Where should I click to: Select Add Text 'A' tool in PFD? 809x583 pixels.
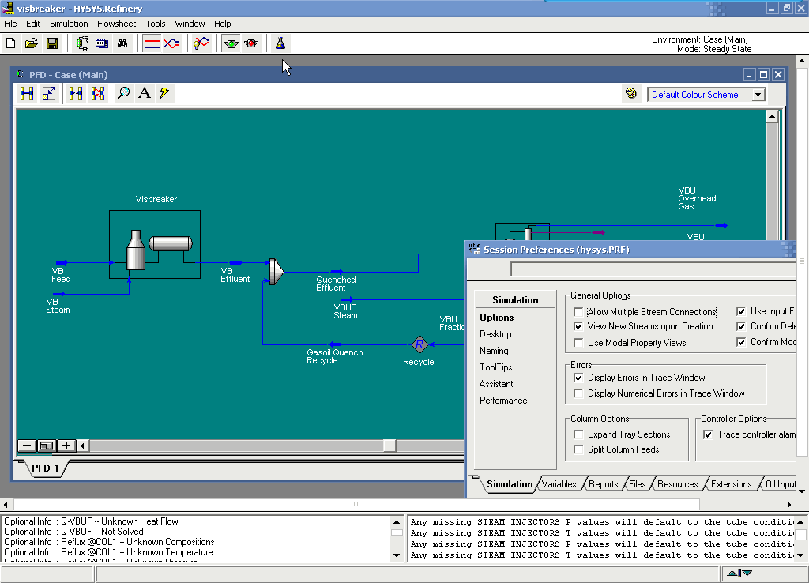click(145, 93)
